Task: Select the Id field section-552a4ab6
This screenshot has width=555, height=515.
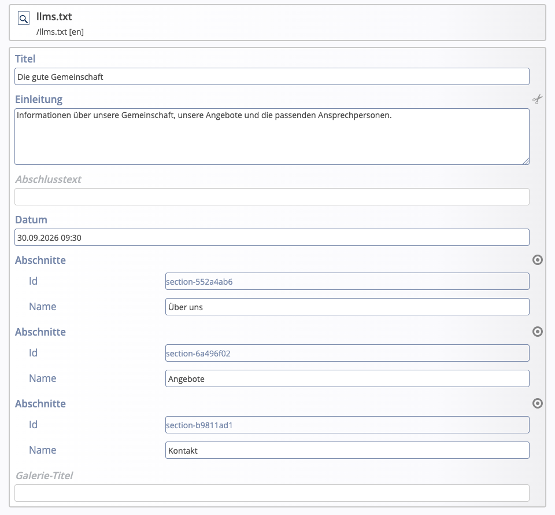Action: tap(347, 281)
